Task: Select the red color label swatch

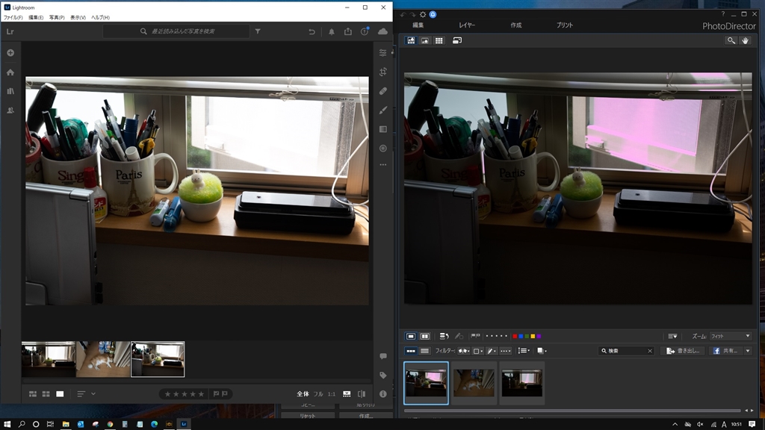Action: (x=515, y=337)
